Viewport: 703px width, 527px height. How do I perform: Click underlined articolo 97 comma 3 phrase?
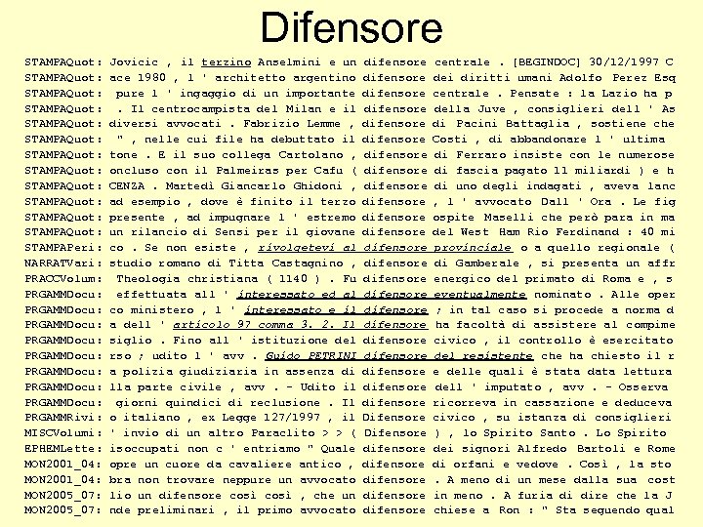[x=301, y=325]
